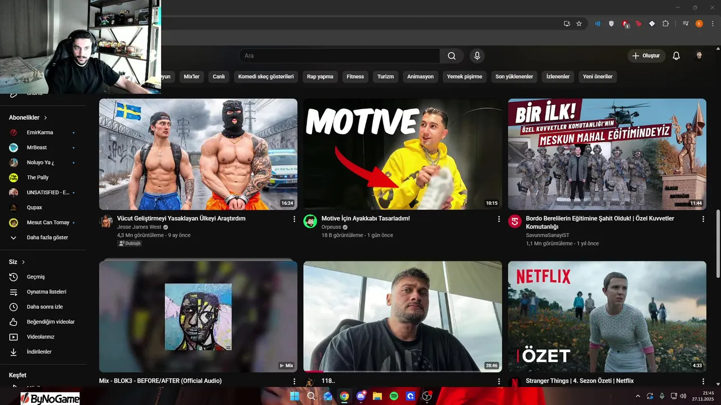Open options for Motive İçin Ayakkabı video
The width and height of the screenshot is (721, 405).
pos(499,219)
